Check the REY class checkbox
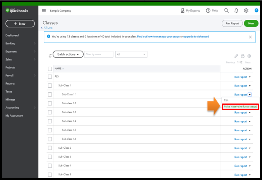Screen dimensions: 262x180 pos(50,76)
